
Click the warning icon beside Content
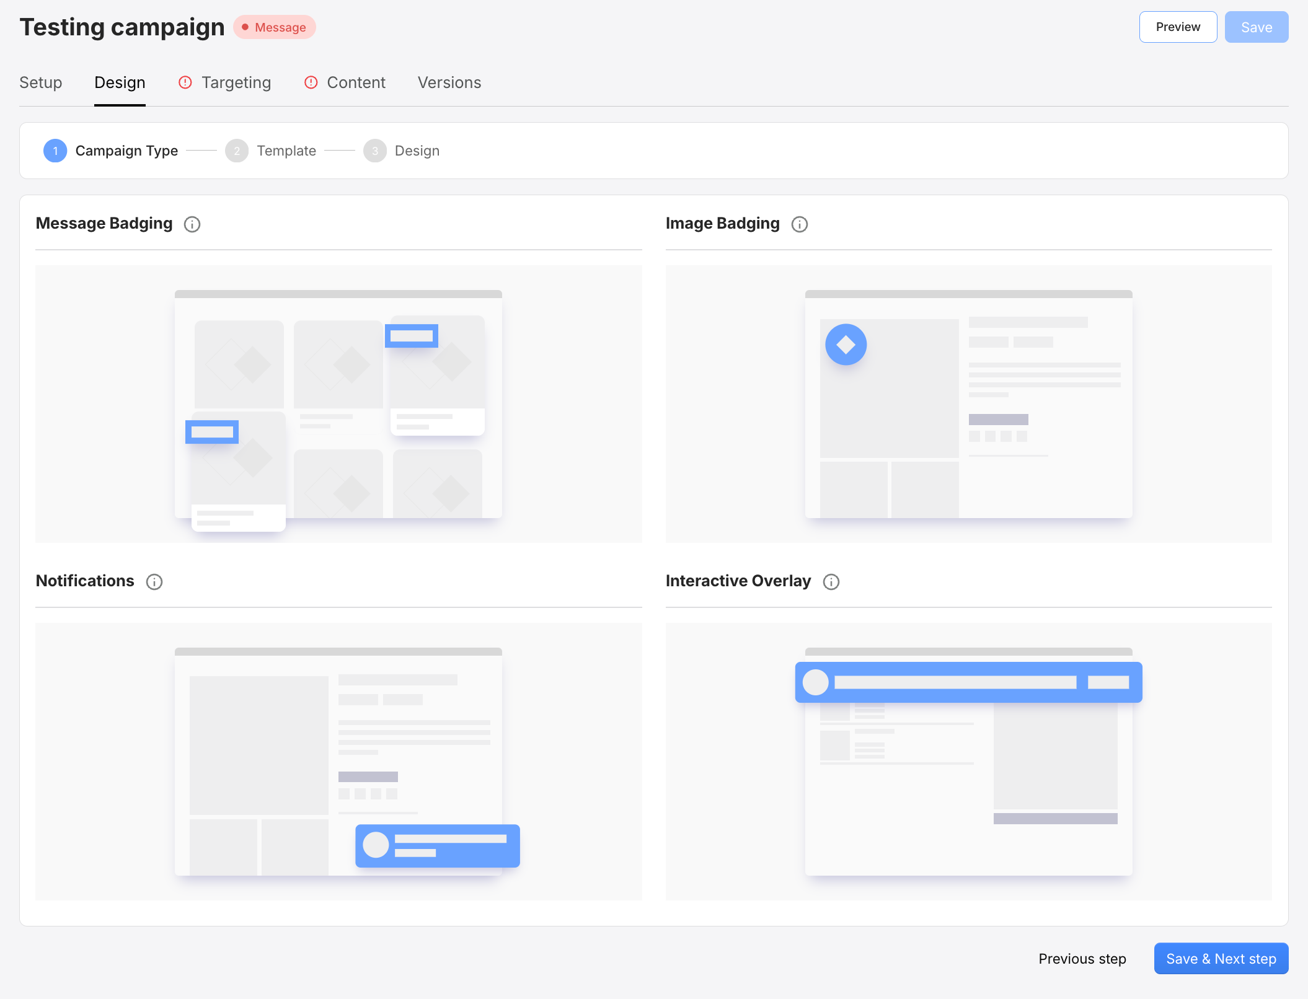311,82
